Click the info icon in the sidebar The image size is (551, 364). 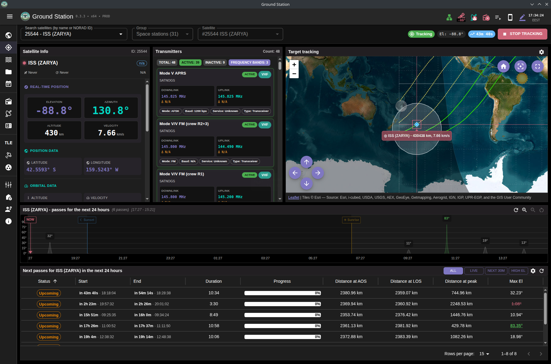[9, 221]
